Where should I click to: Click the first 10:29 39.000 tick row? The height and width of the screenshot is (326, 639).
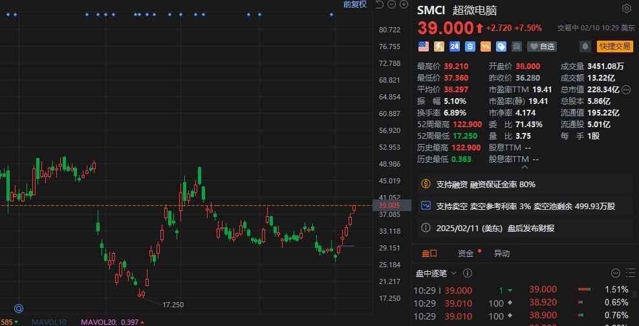tap(464, 290)
